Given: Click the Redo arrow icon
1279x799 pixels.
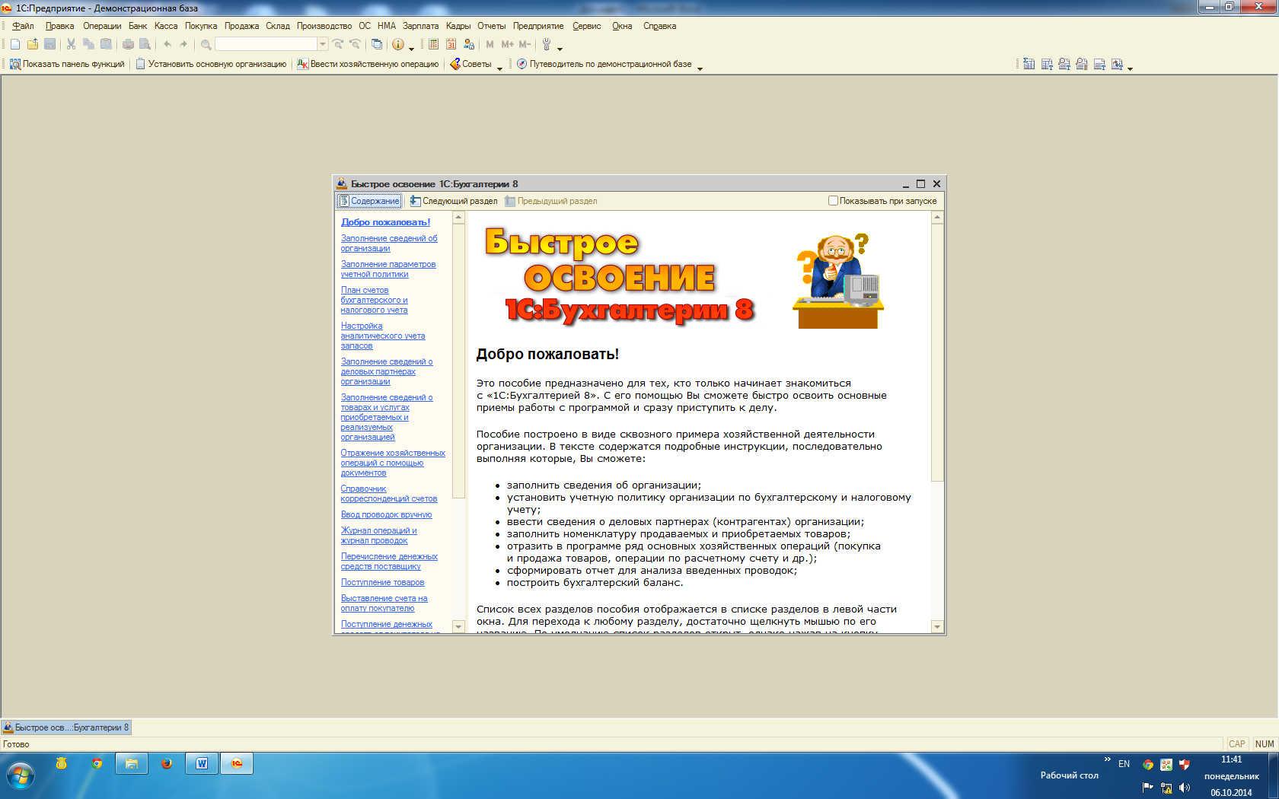Looking at the screenshot, I should click(x=183, y=44).
